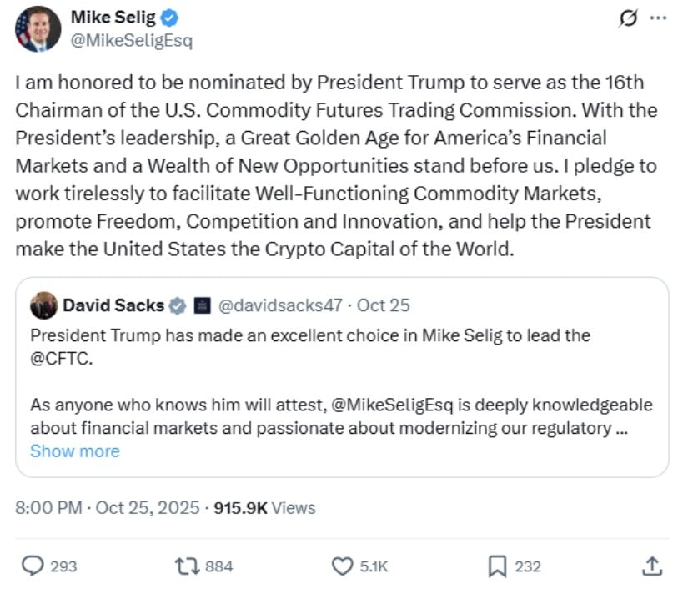Screen dimensions: 688x589
Task: Like the tweet with heart icon
Action: click(x=343, y=566)
